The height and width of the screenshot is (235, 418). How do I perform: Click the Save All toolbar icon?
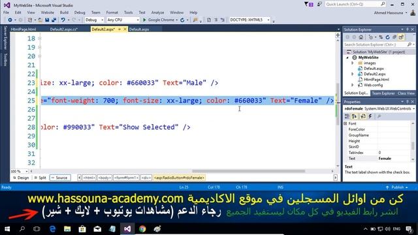point(54,20)
